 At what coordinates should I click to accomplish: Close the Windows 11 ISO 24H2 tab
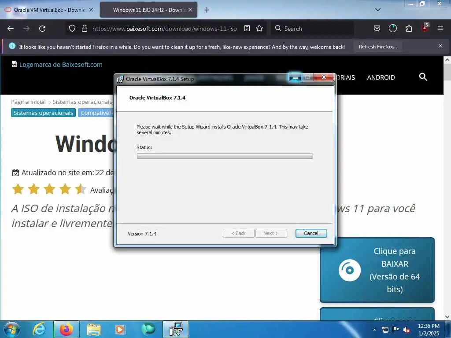tap(190, 10)
